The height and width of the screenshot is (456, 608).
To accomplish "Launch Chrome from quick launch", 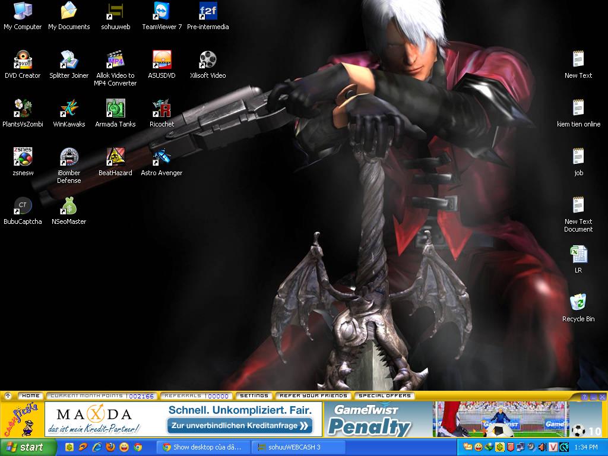I will click(138, 447).
